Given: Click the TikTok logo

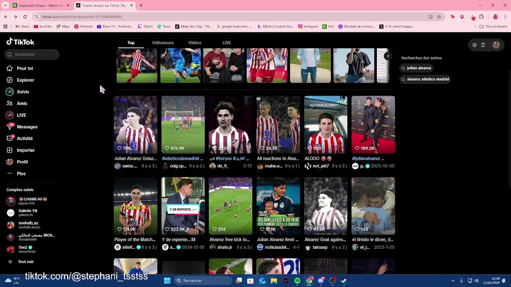Looking at the screenshot, I should [20, 42].
